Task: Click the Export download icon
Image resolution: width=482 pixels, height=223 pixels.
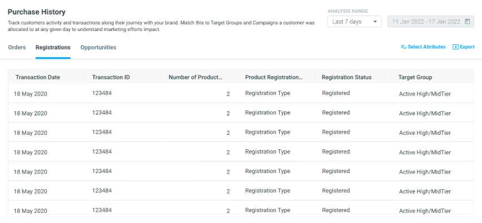Action: pos(455,47)
